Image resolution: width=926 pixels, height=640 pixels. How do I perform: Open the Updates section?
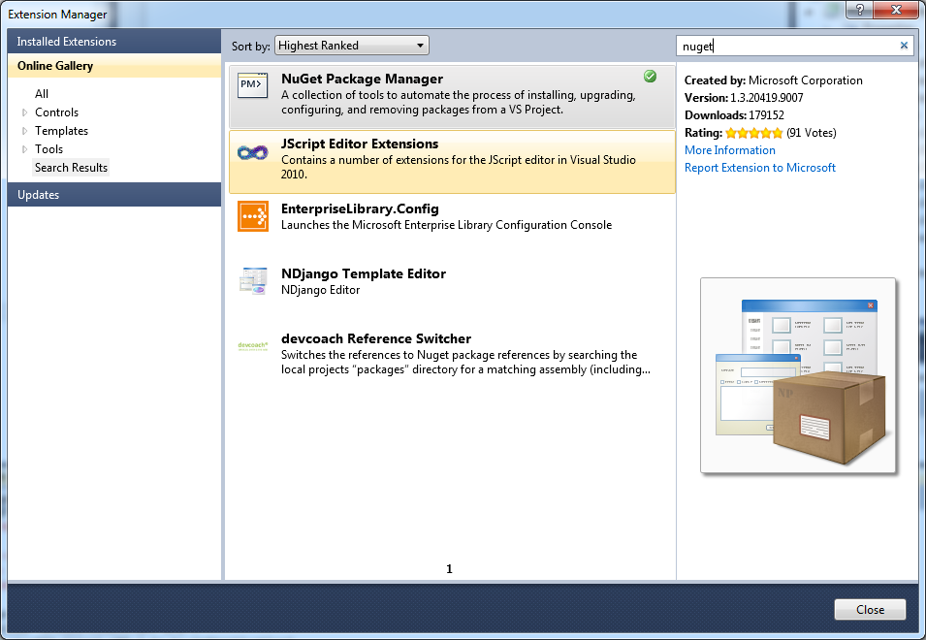pyautogui.click(x=114, y=194)
